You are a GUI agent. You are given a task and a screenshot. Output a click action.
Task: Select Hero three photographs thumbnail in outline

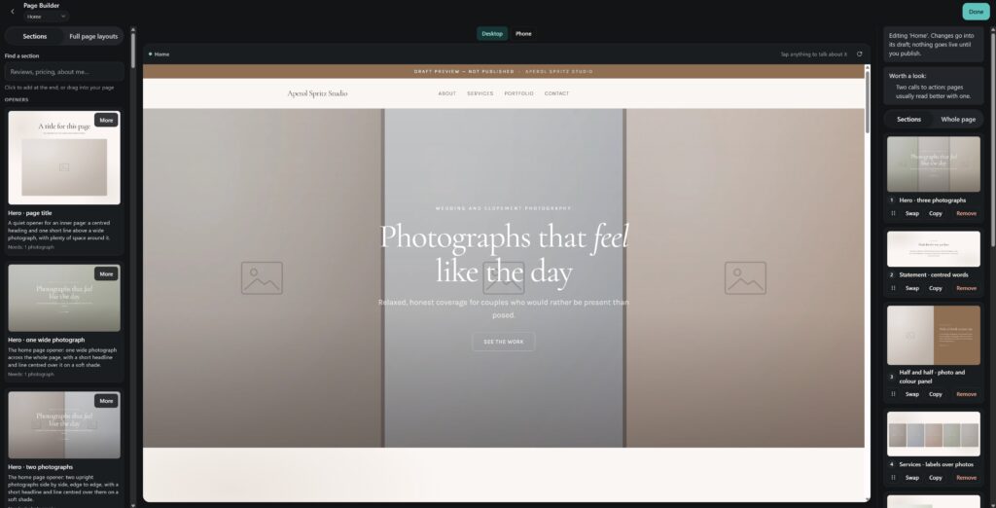933,164
